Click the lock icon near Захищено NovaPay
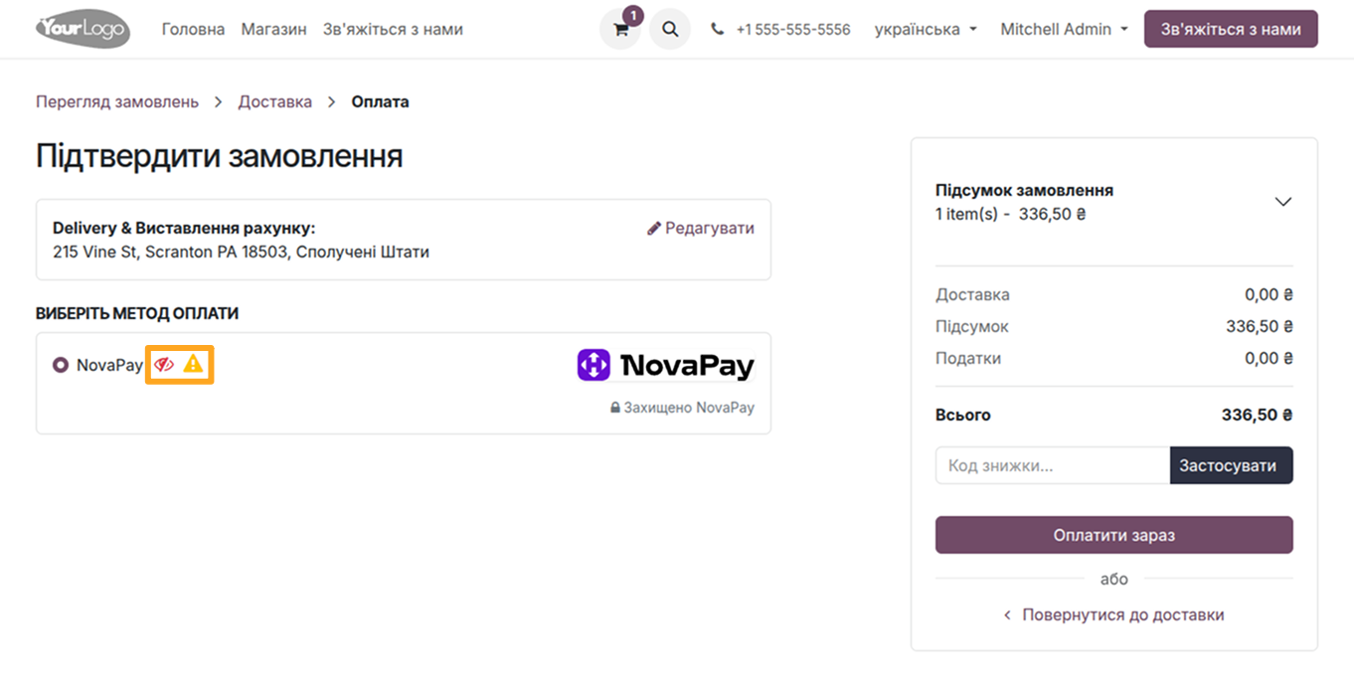The image size is (1354, 687). click(613, 408)
